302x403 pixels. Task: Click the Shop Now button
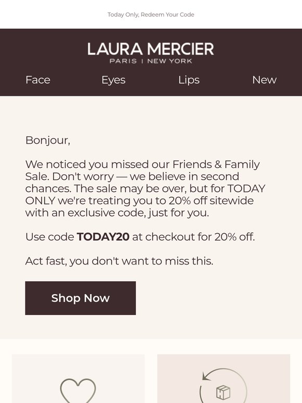point(81,298)
